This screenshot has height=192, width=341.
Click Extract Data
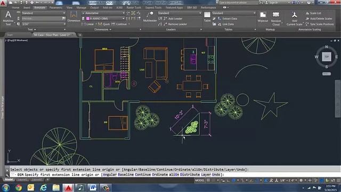(x=228, y=19)
